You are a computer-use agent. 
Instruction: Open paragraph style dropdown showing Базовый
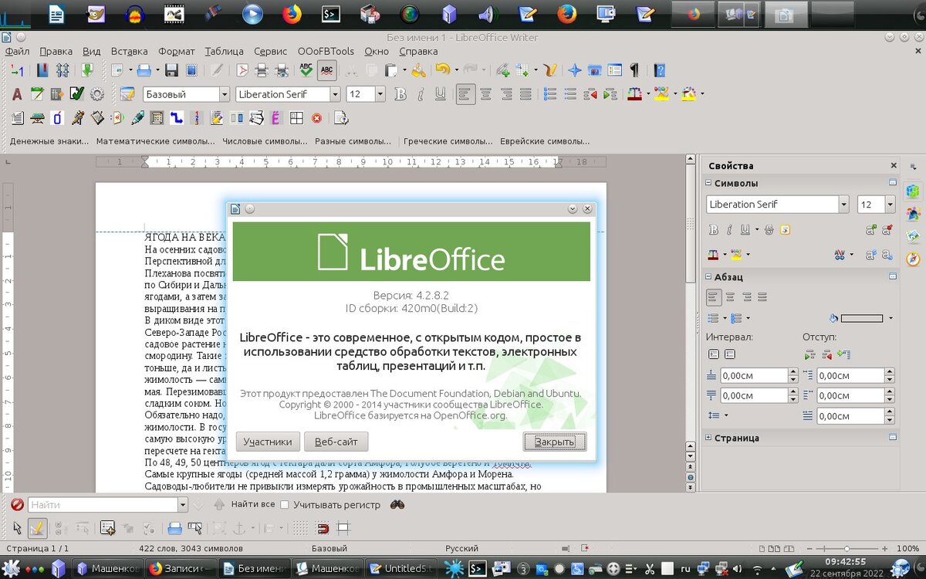tap(225, 94)
